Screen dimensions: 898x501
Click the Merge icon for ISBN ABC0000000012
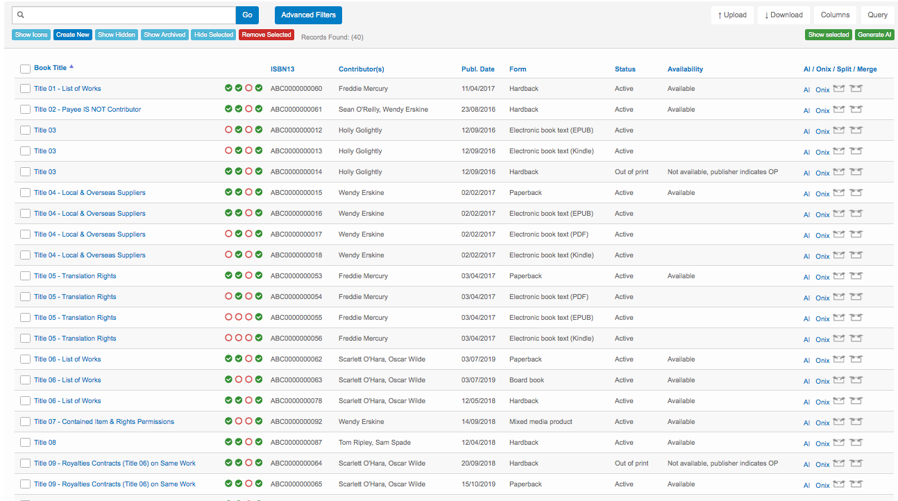pos(856,130)
